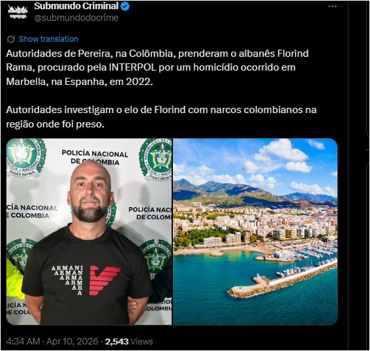
Task: Click the top-left police emblem in photo
Action: pos(25,158)
